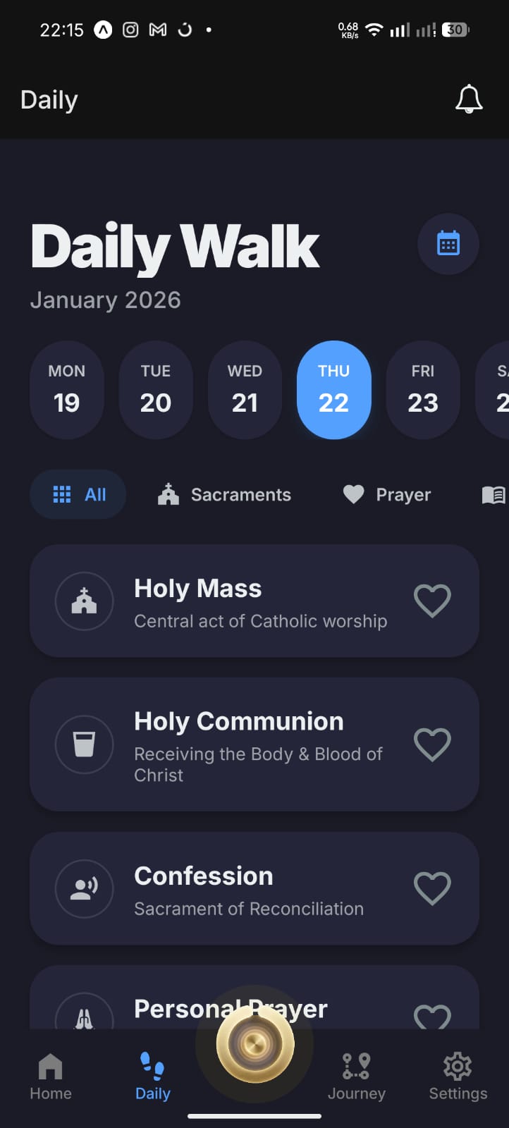This screenshot has height=1128, width=509.
Task: Select the All filter chip
Action: click(x=78, y=494)
